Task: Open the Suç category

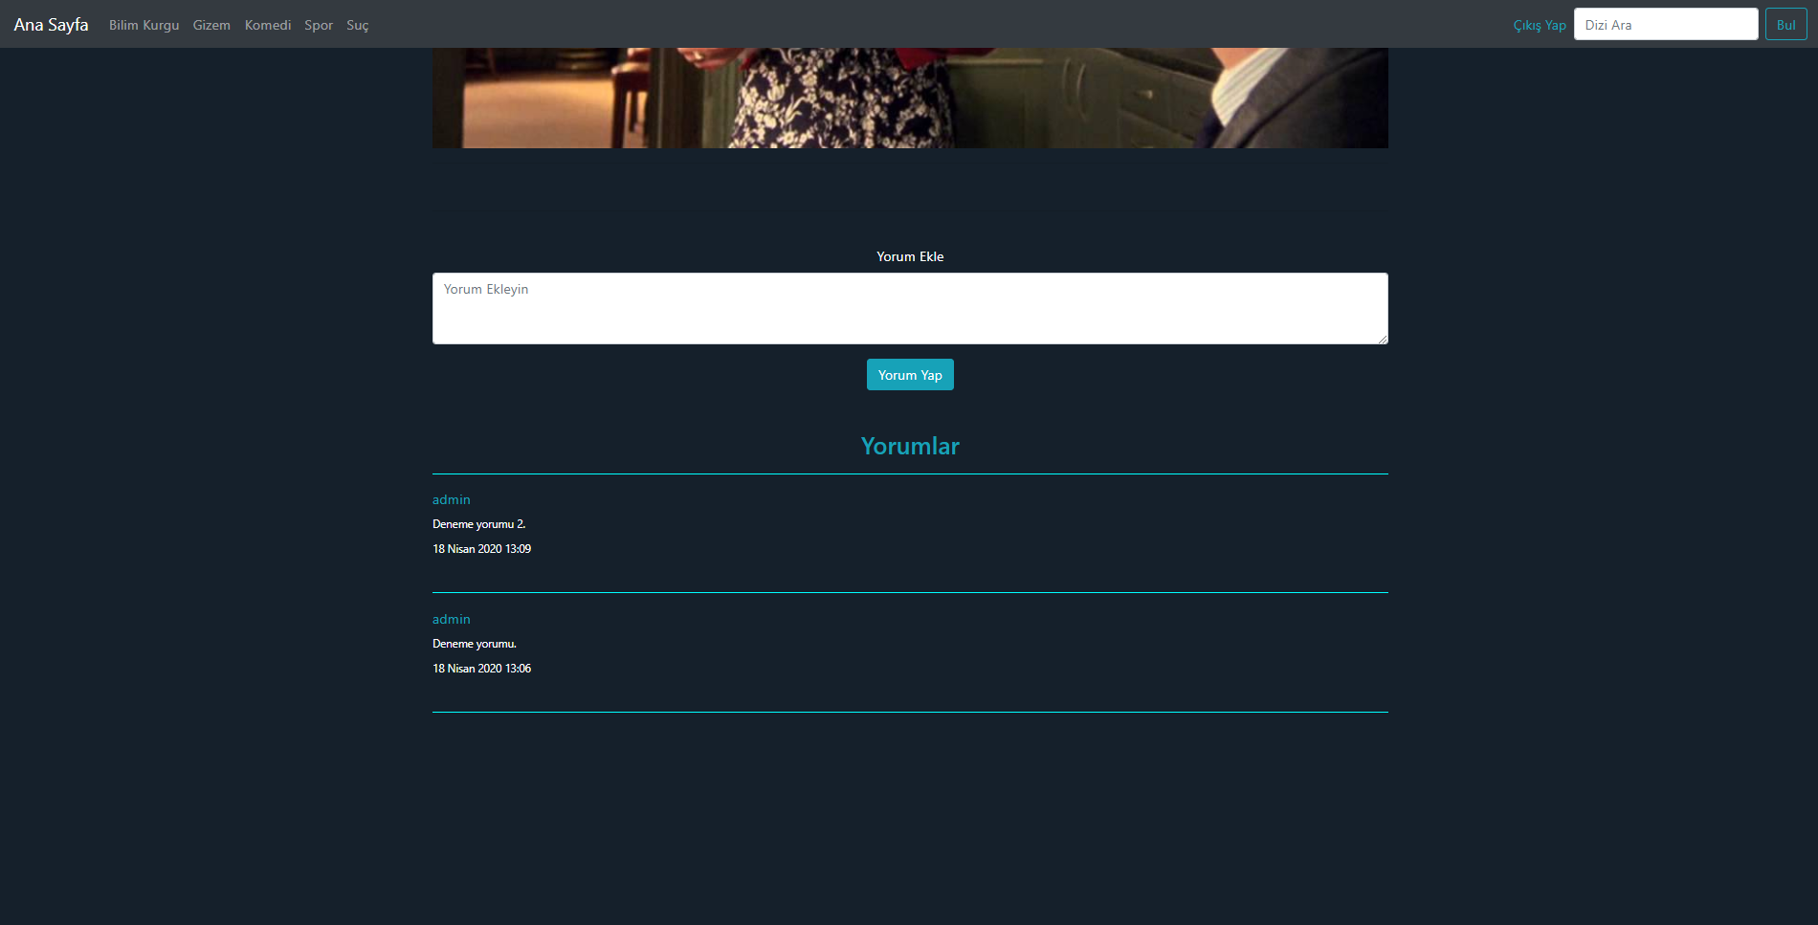Action: tap(357, 25)
